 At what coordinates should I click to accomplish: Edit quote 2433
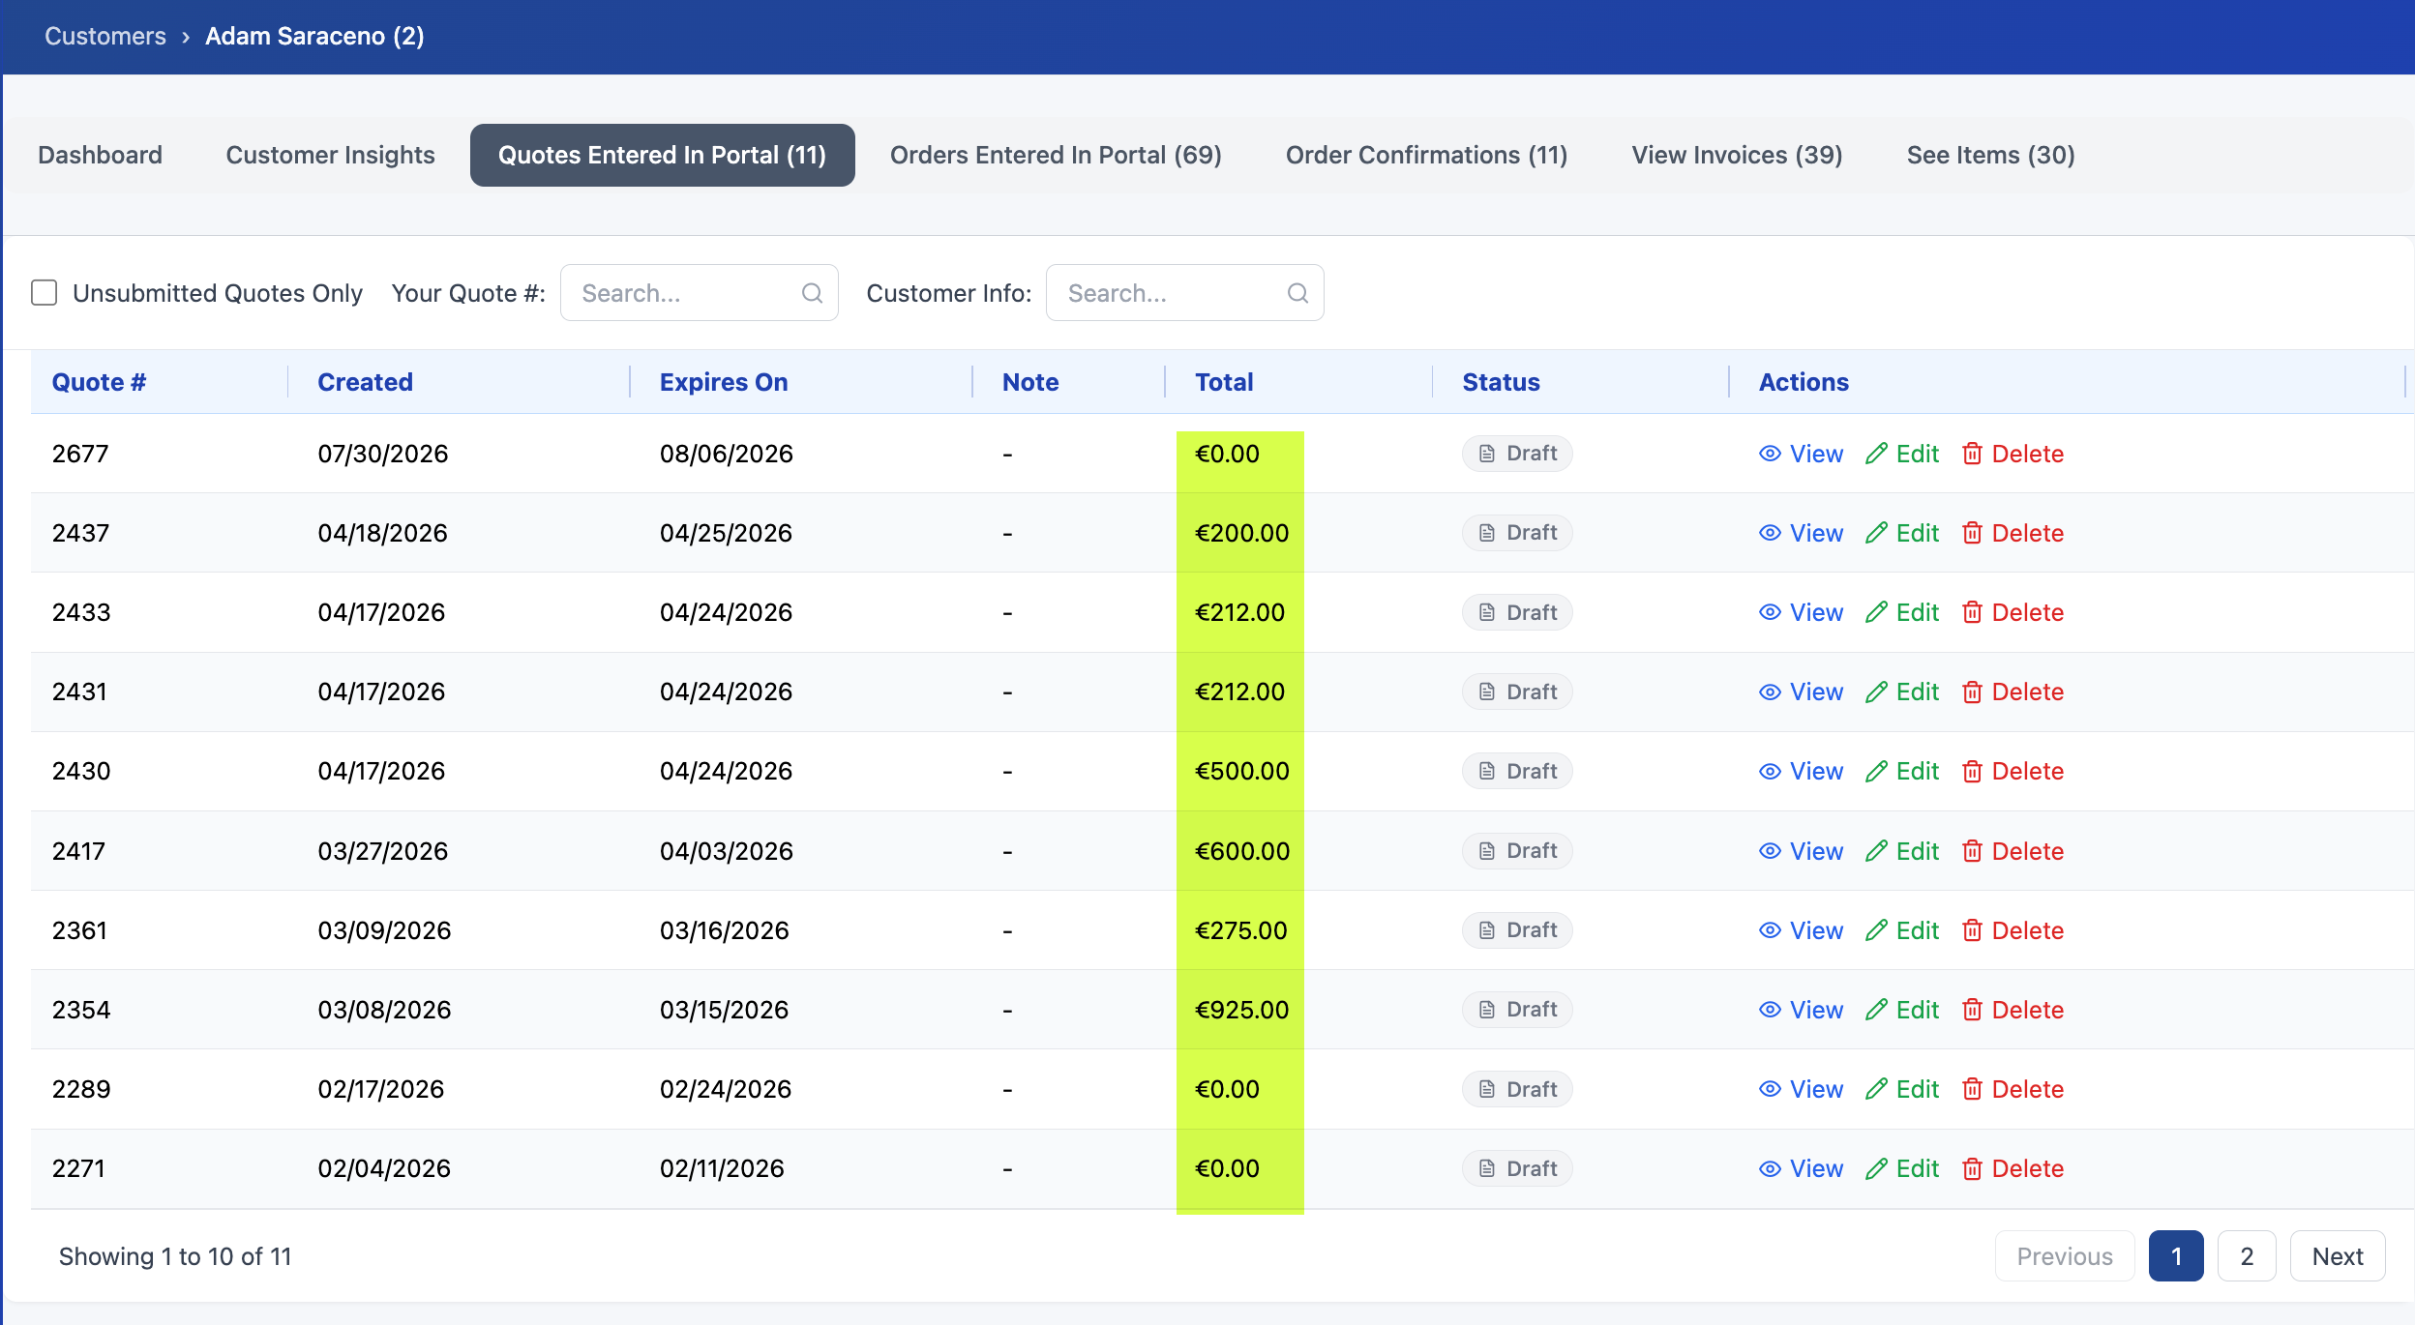coord(1902,612)
